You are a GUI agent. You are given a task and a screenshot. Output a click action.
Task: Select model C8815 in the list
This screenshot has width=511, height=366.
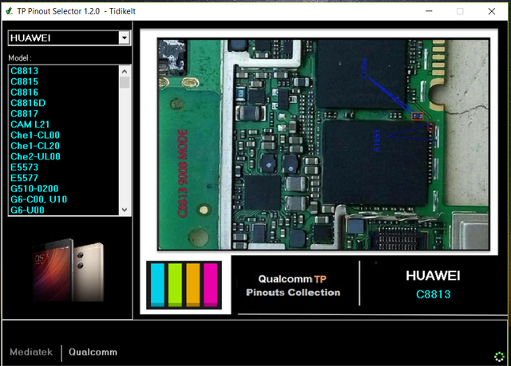25,81
